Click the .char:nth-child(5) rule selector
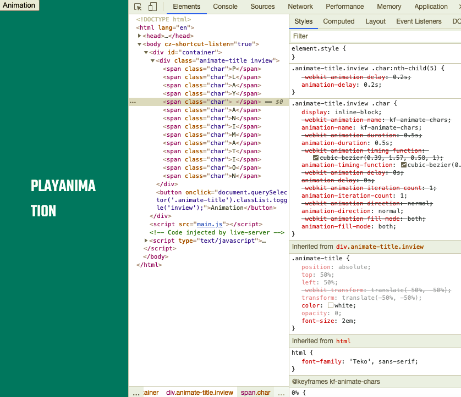The height and width of the screenshot is (397, 461). 364,69
